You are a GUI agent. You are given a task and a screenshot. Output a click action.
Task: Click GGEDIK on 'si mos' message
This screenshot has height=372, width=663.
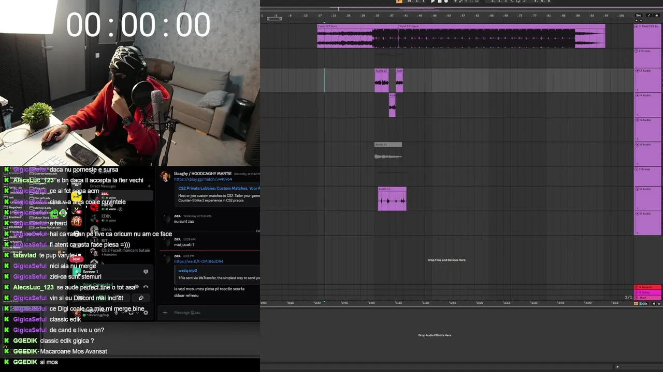[x=25, y=362]
